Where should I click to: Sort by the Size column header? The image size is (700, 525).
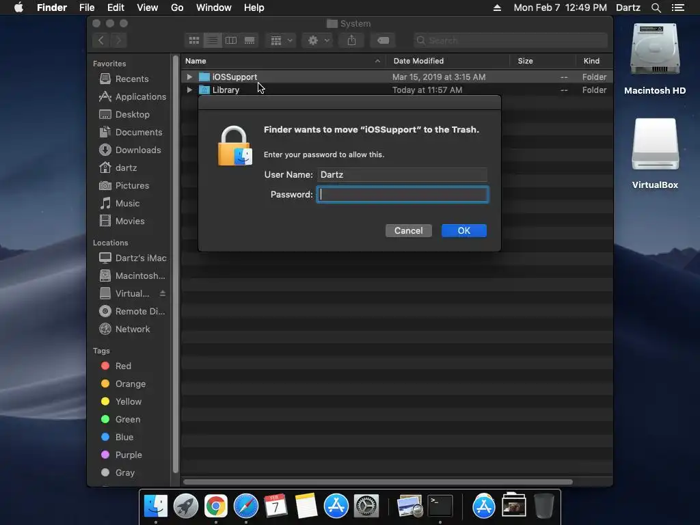coord(542,61)
